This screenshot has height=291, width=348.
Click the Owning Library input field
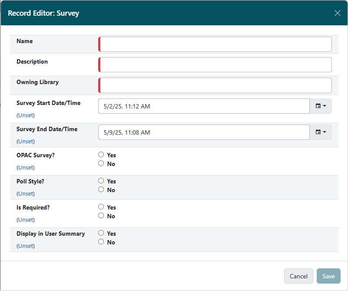[215, 85]
